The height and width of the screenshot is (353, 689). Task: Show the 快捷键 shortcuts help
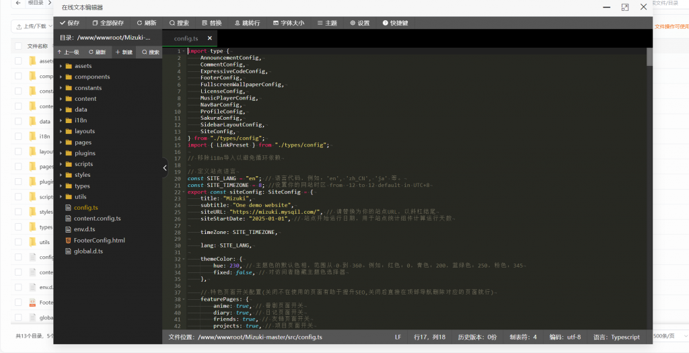[395, 23]
